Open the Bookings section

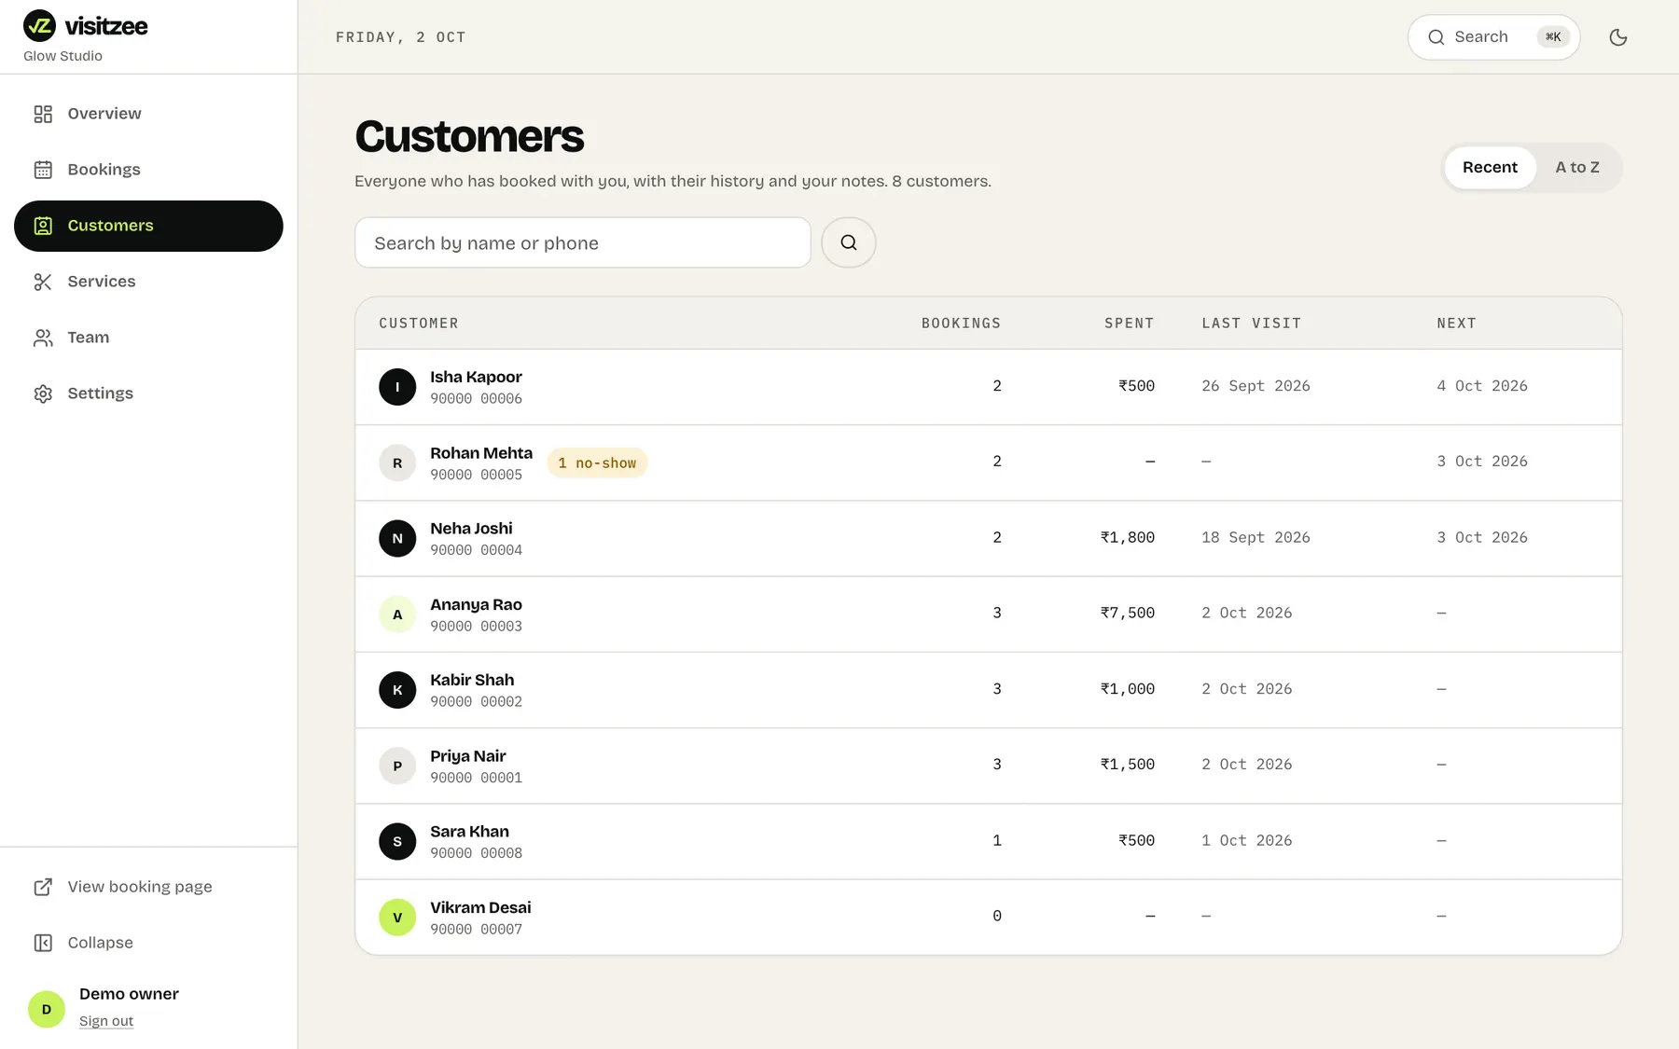pos(148,170)
